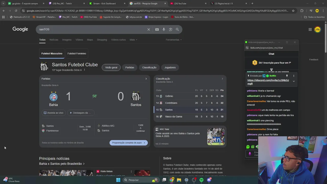This screenshot has width=327, height=184.
Task: Bookmark this page with the star
Action: (x=293, y=11)
